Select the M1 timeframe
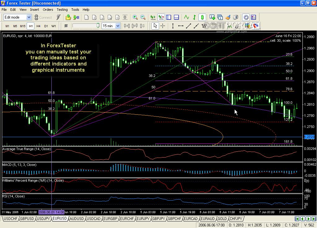The height and width of the screenshot is (228, 317). click(7, 26)
